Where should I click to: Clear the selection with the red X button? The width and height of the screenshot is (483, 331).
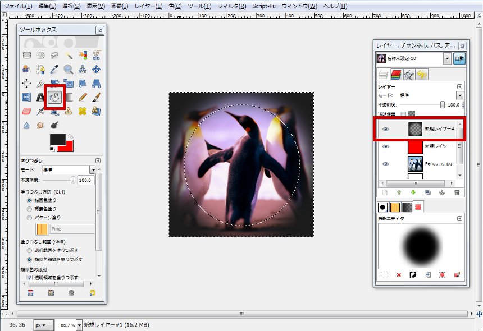click(x=399, y=274)
